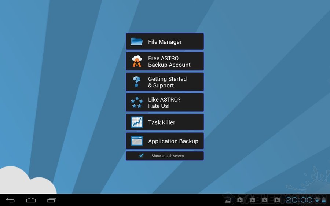Image resolution: width=330 pixels, height=206 pixels.
Task: Click the 20:00 clock
Action: coord(299,200)
